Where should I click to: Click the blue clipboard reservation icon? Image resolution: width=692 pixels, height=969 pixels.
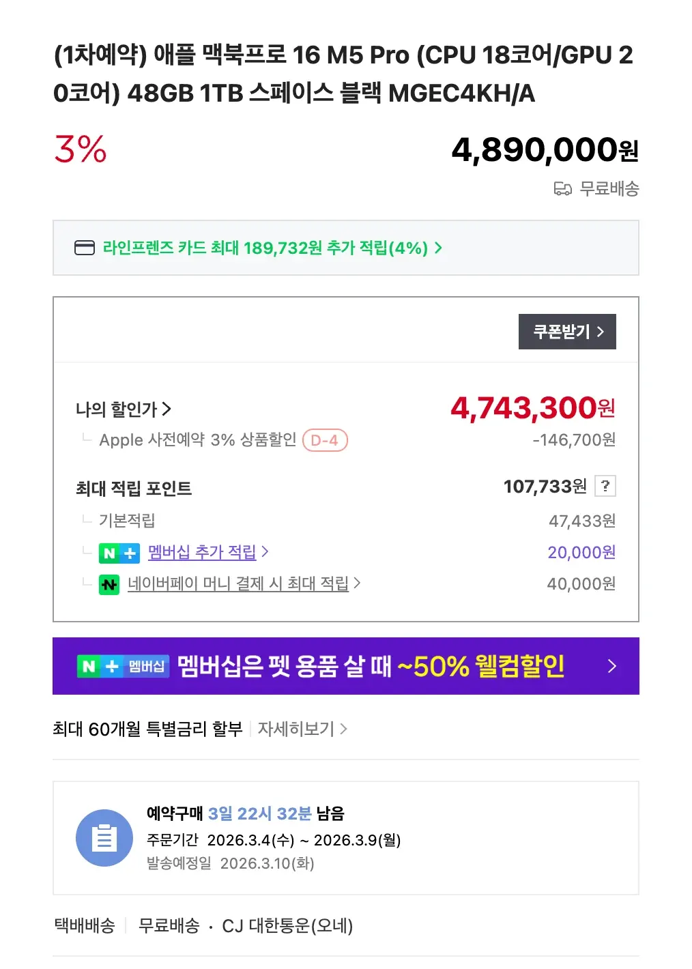click(104, 838)
